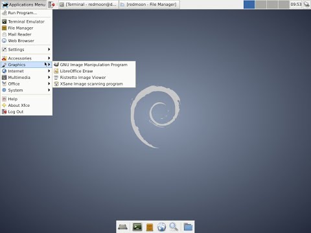Screen dimensions: 311x233
Task: Expand the Internet submenu
Action: 27,71
